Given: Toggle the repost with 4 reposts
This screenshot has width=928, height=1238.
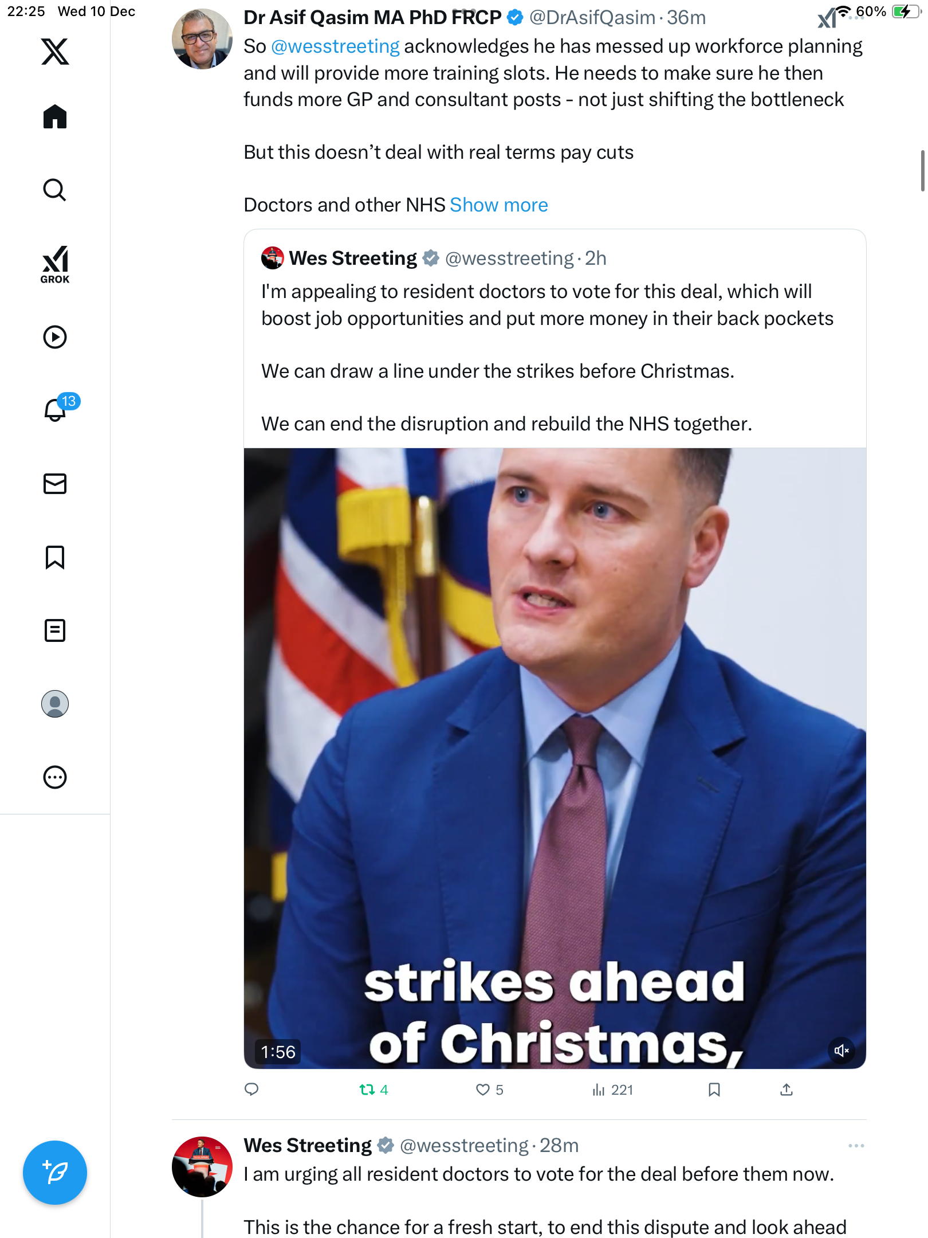Looking at the screenshot, I should (x=373, y=1090).
